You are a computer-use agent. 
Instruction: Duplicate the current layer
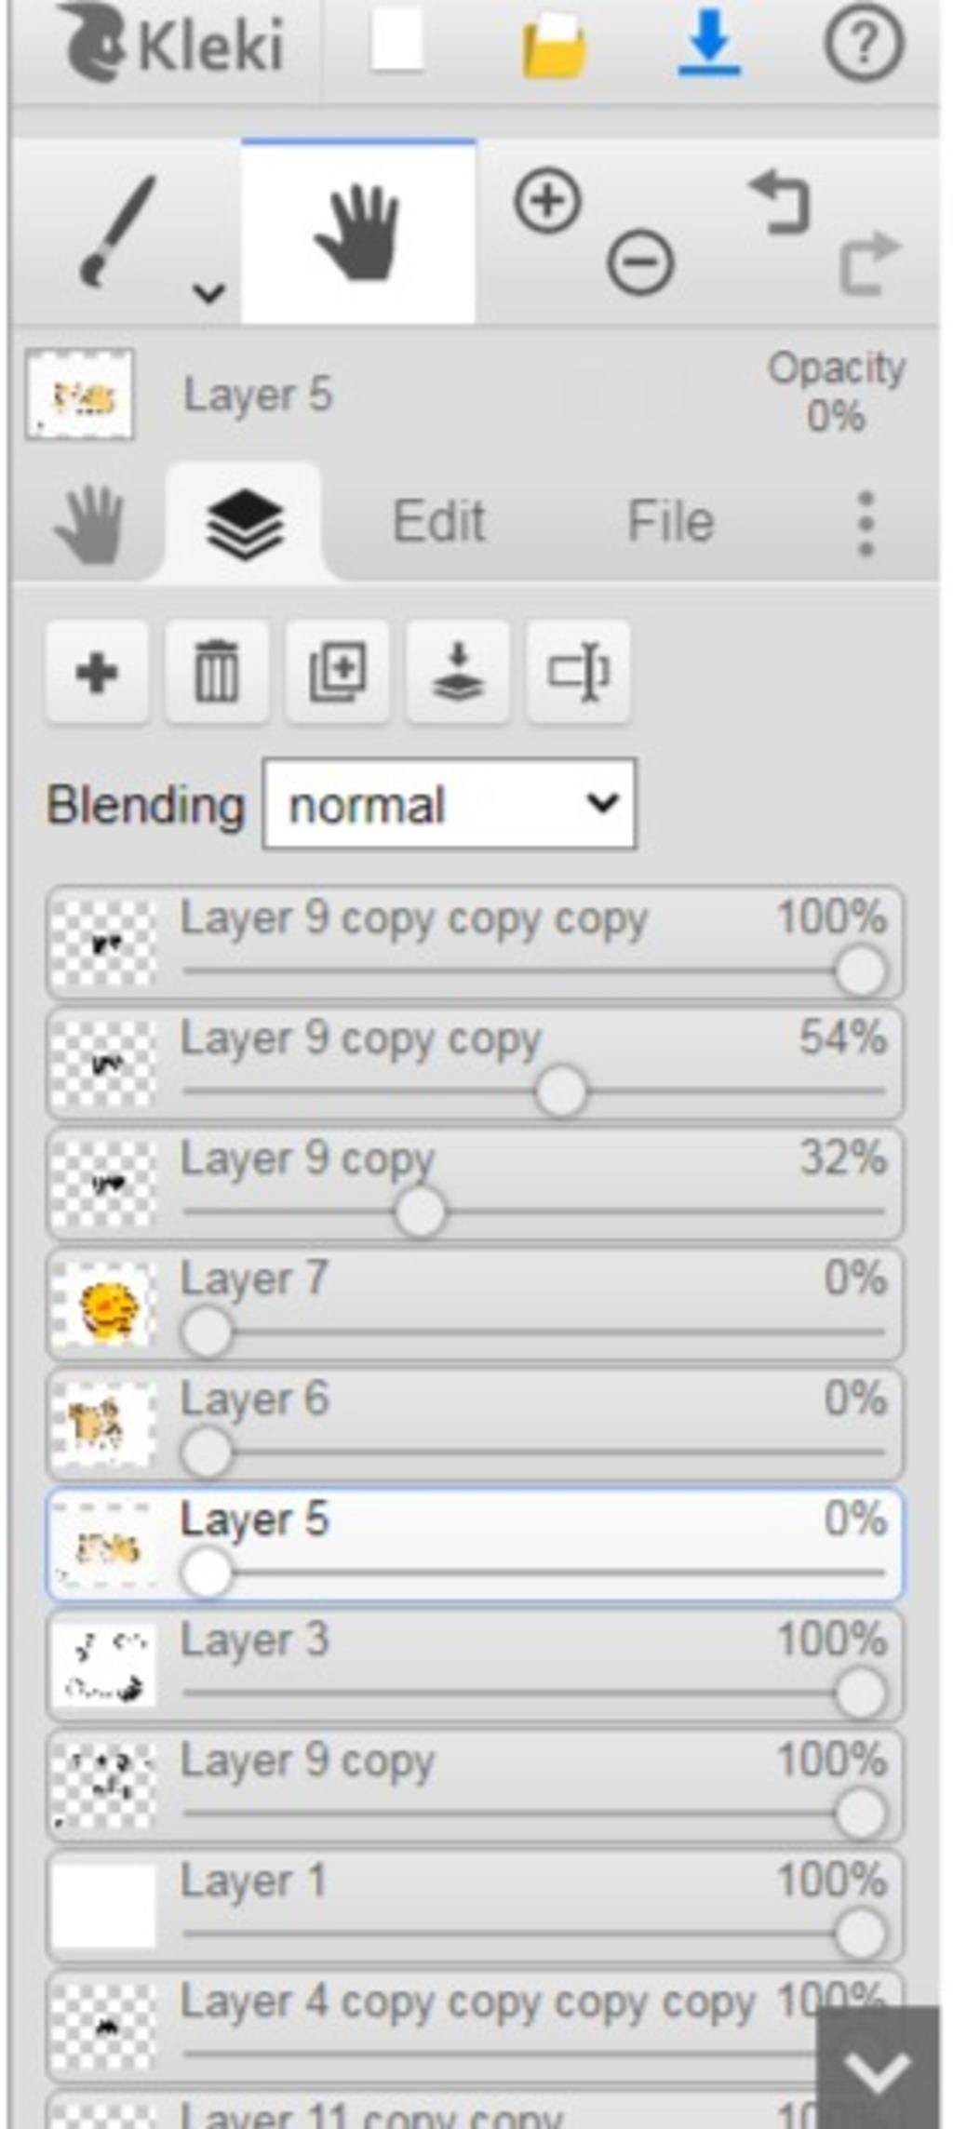(337, 672)
